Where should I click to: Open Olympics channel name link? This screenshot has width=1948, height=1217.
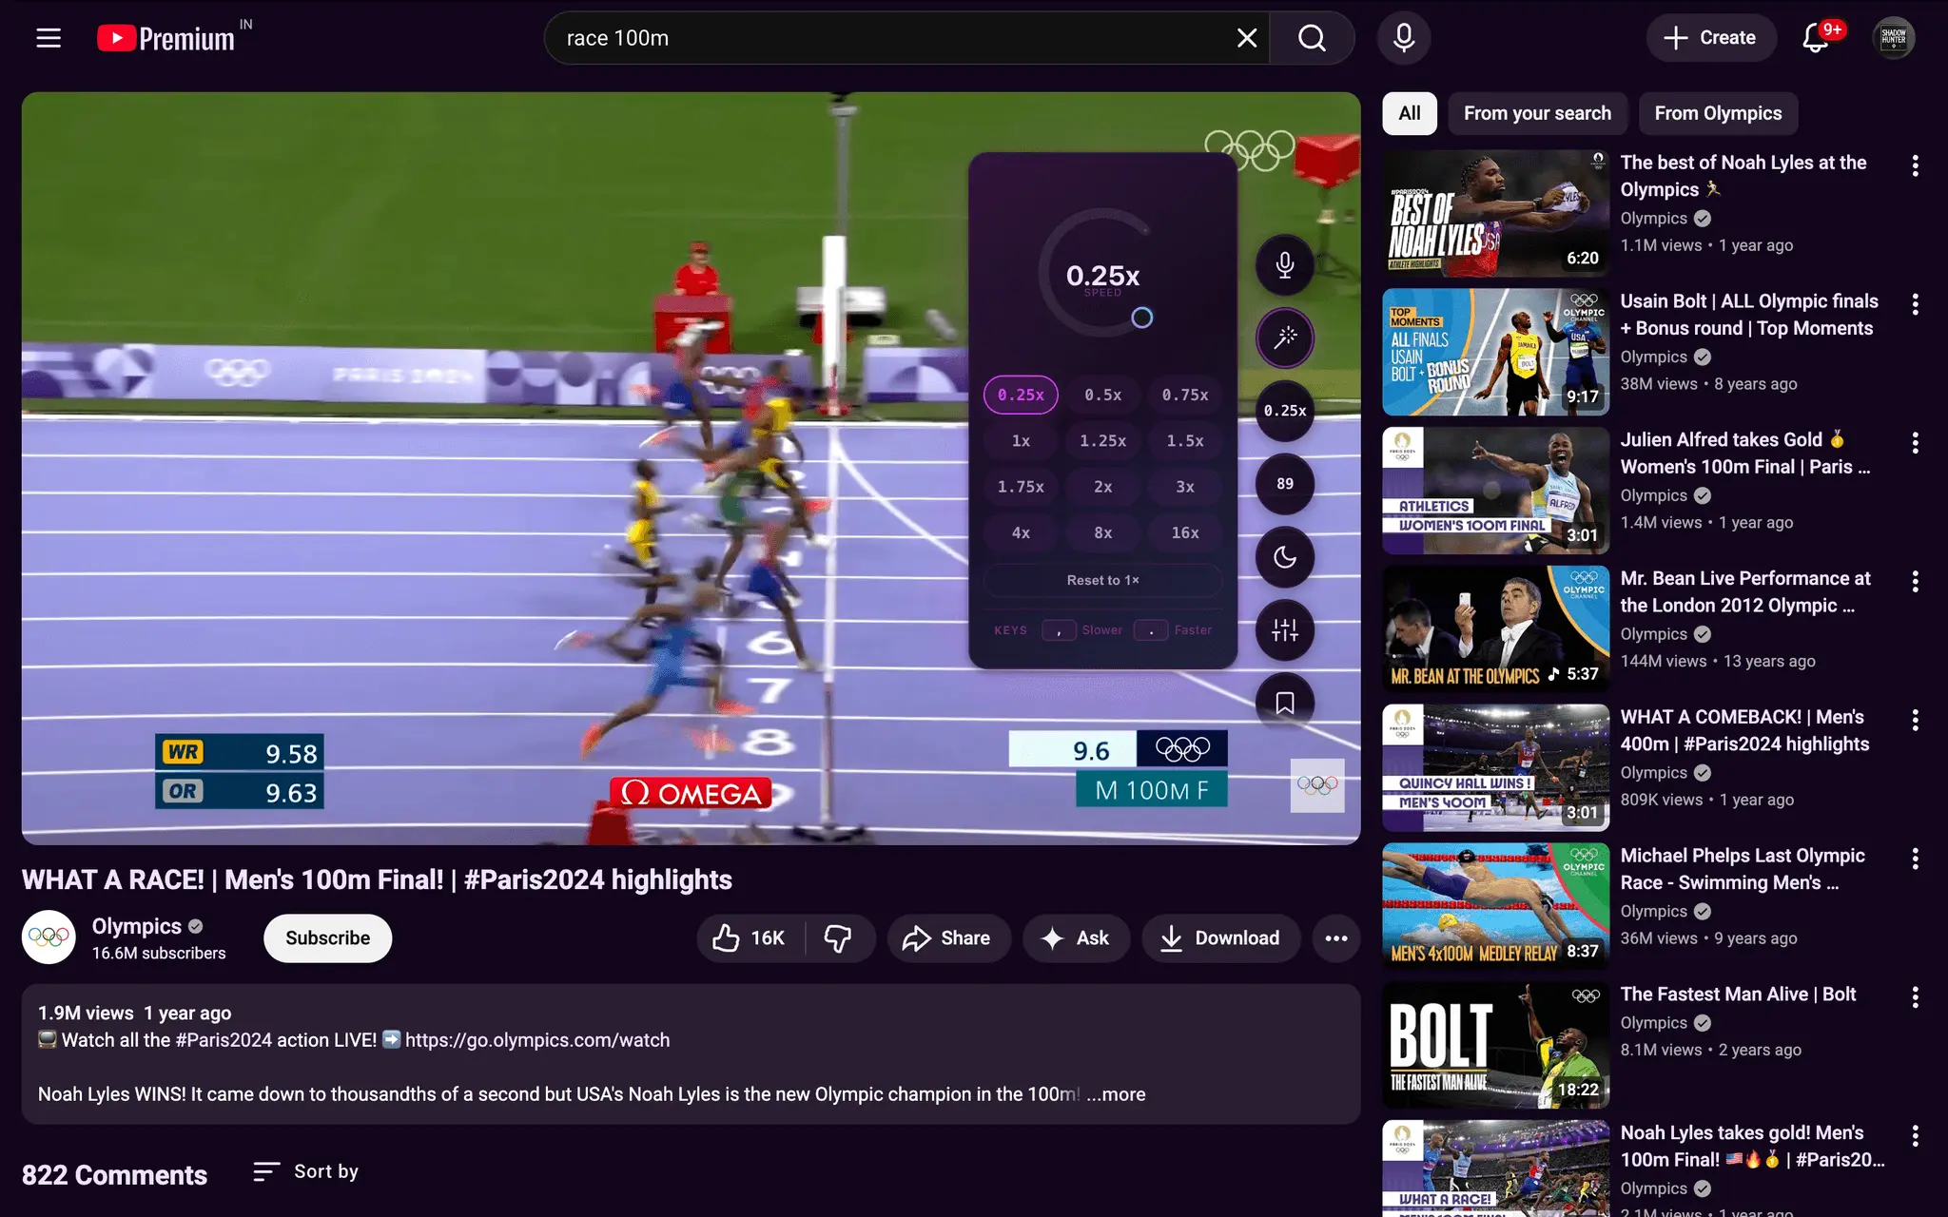[x=136, y=926]
